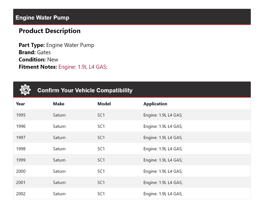The height and width of the screenshot is (208, 264).
Task: Click the Engine Water Pump header bar
Action: (132, 17)
